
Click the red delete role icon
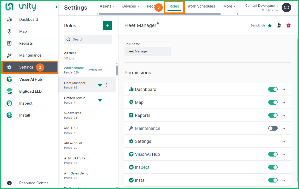pos(288,25)
